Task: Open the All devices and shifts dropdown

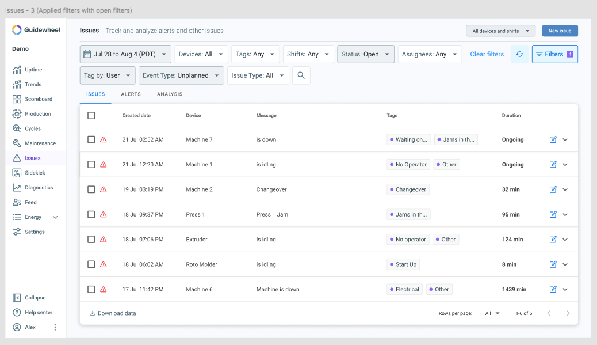Action: 501,31
